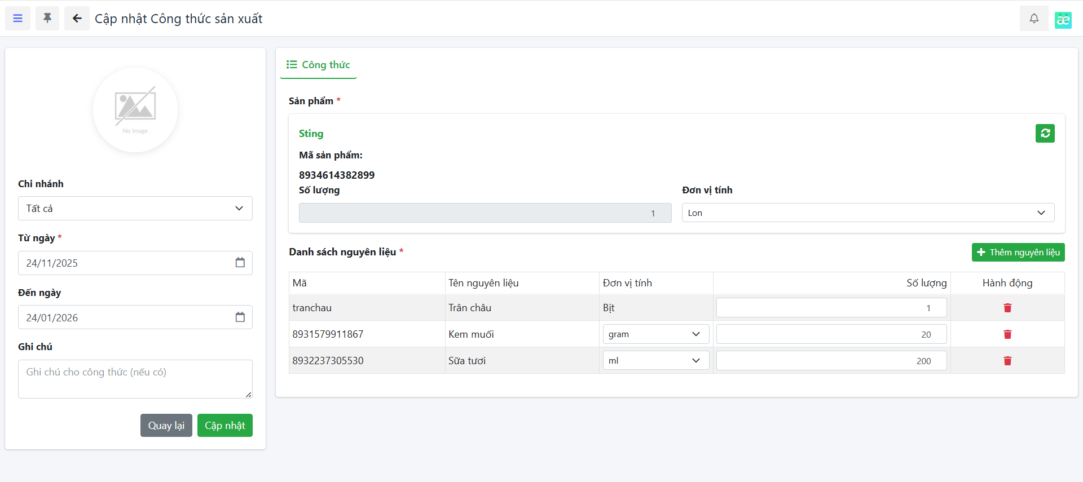Image resolution: width=1083 pixels, height=482 pixels.
Task: Open calendar picker for Từ ngày
Action: click(x=240, y=263)
